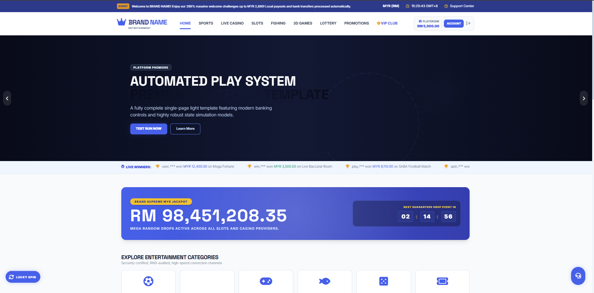Click the logout arrow icon beside Account
Viewport: 594px width, 293px height.
(468, 23)
